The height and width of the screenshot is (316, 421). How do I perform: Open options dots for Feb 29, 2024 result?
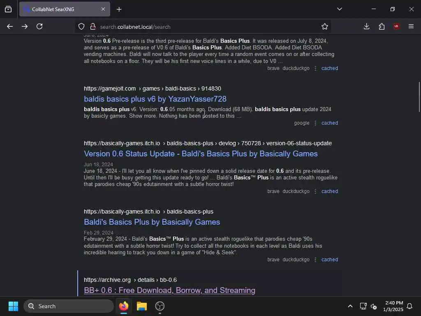pos(315,259)
